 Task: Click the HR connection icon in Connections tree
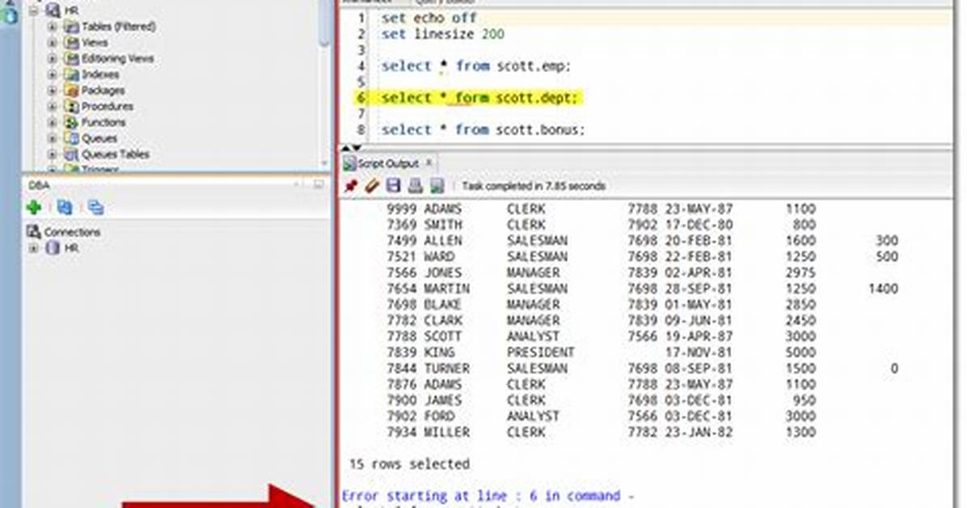click(53, 11)
